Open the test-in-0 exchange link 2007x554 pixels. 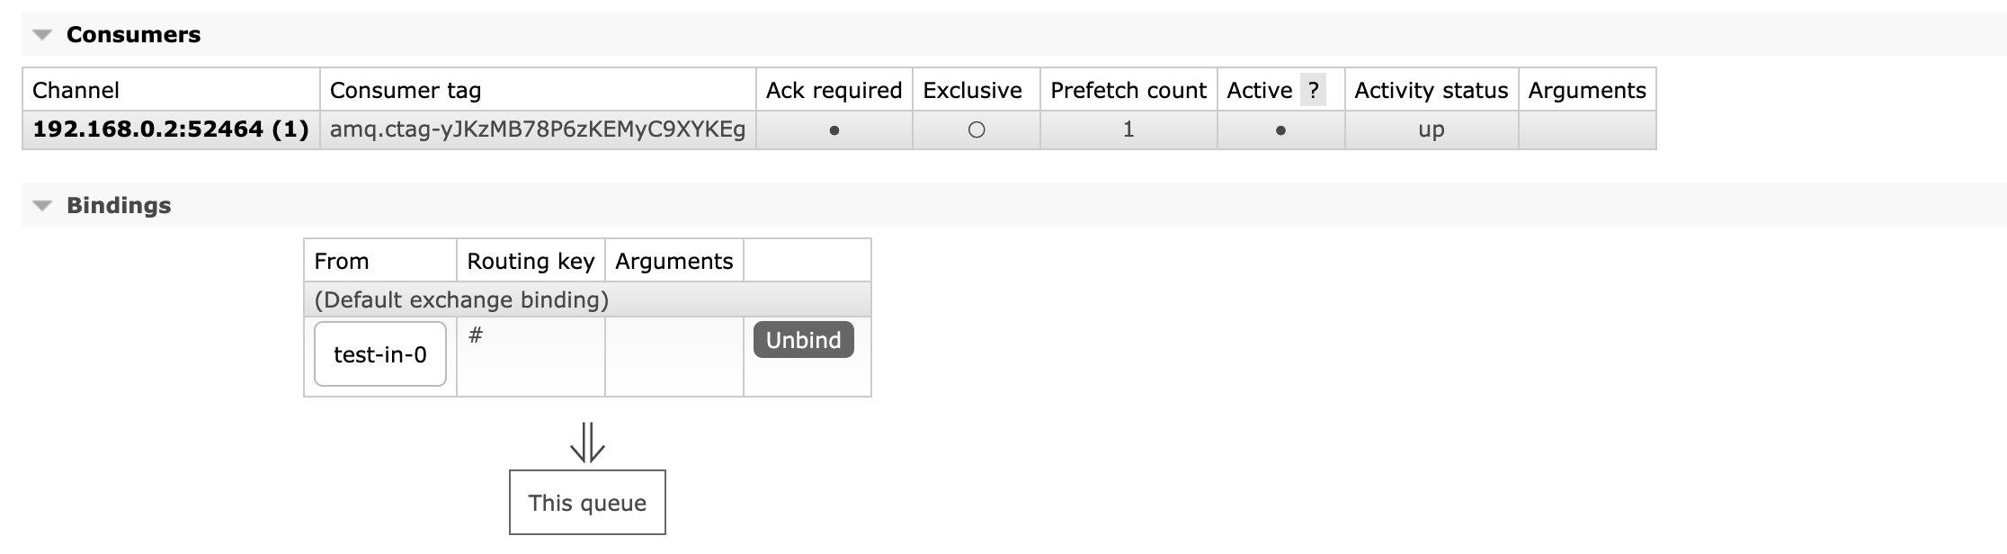pyautogui.click(x=379, y=354)
